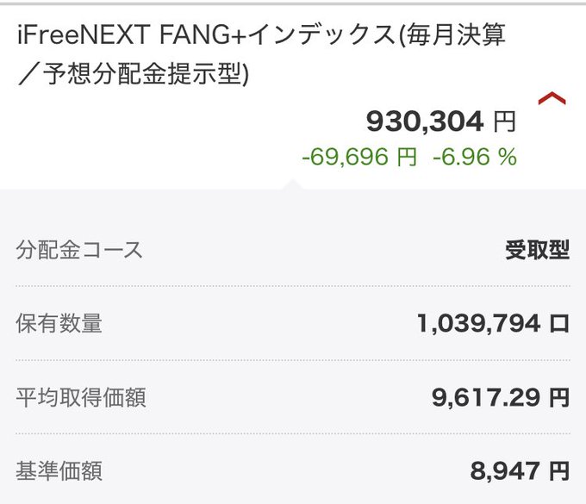
Task: Select the 基準価額 row label
Action: (x=59, y=471)
